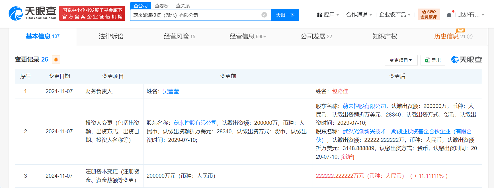
Task: Switch to the 查老板 search tab
Action: tap(162, 6)
